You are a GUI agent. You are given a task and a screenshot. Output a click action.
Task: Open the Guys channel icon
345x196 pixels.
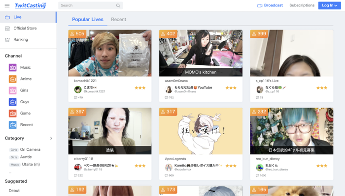[x=12, y=102]
